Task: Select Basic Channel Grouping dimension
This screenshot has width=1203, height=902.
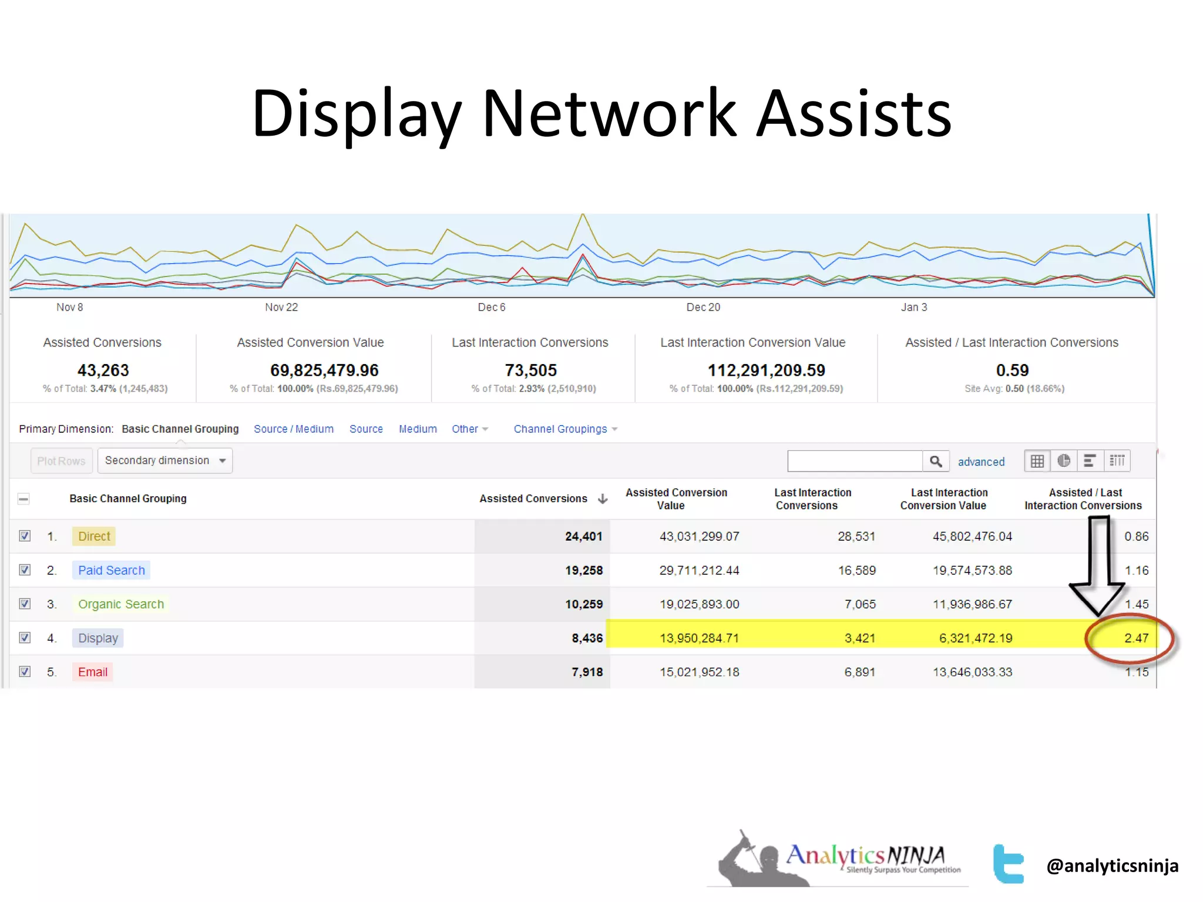Action: click(180, 429)
